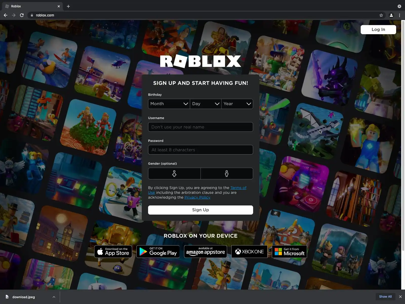405x304 pixels.
Task: Reload the Roblox page
Action: 22,15
